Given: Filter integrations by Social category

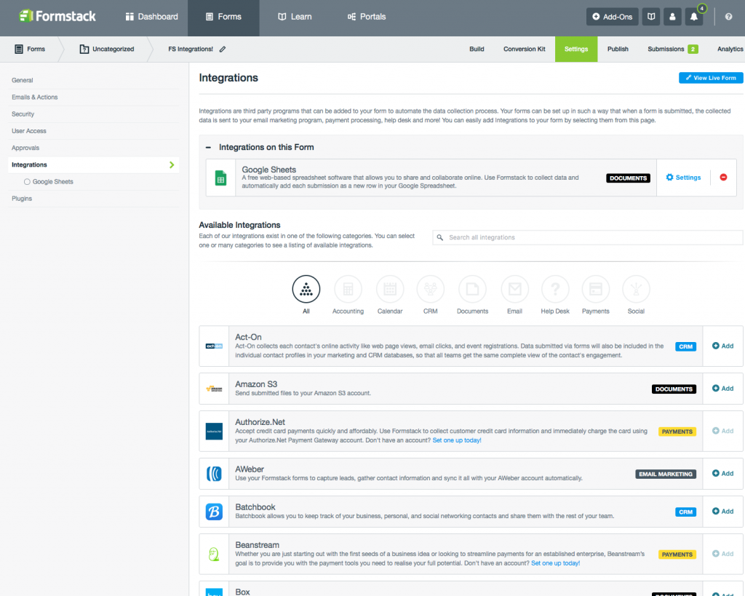Looking at the screenshot, I should 636,289.
